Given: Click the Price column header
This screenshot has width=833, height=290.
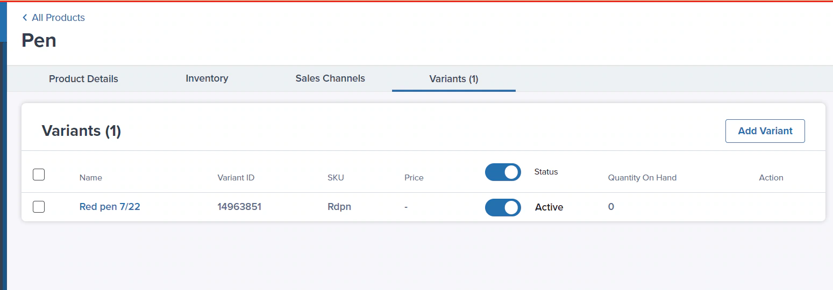Looking at the screenshot, I should pyautogui.click(x=414, y=178).
